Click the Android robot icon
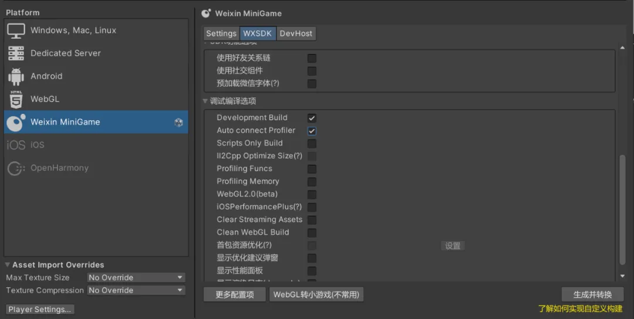 (16, 76)
